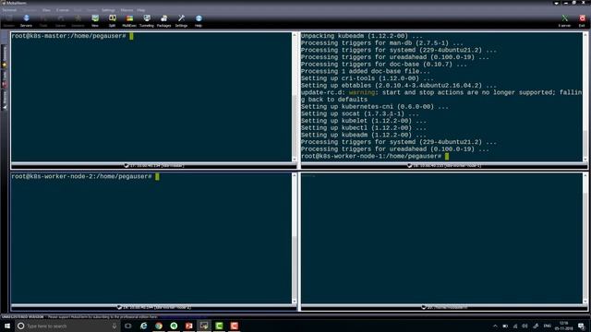591x332 pixels.
Task: Click the bottom-right local terminal pane tab label
Action: click(444, 307)
